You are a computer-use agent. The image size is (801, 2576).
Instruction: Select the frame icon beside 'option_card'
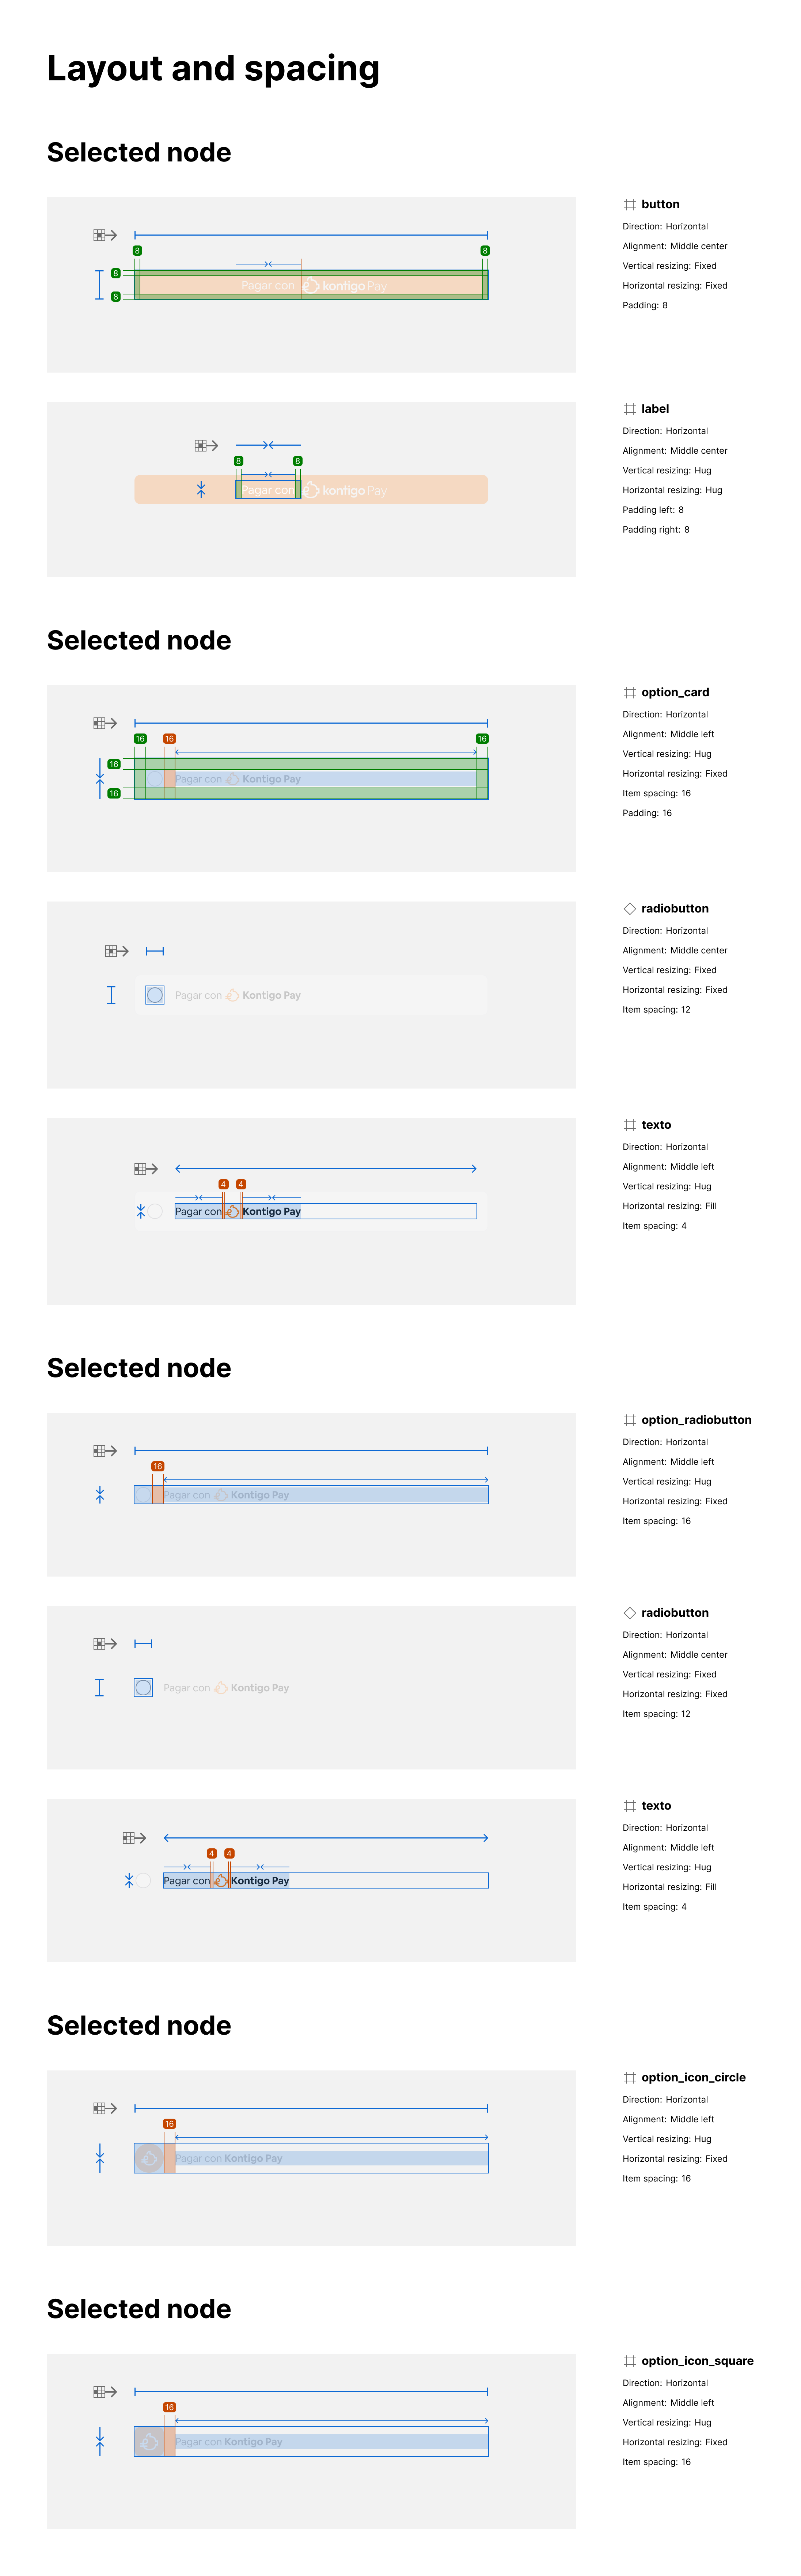coord(629,692)
